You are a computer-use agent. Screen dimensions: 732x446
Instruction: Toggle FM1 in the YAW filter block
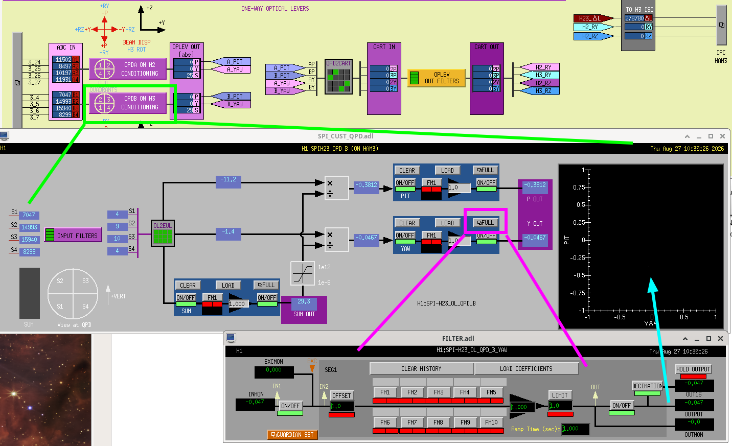coord(431,235)
